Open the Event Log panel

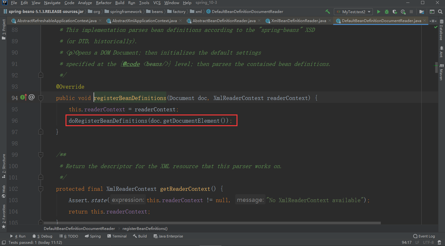pyautogui.click(x=424, y=236)
